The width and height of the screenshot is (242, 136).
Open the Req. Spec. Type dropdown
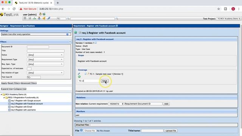point(45,64)
